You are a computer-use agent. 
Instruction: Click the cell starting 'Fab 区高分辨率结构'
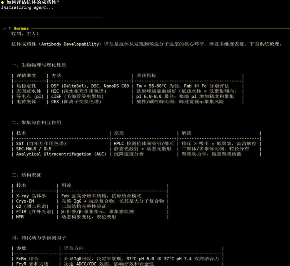pos(101,196)
